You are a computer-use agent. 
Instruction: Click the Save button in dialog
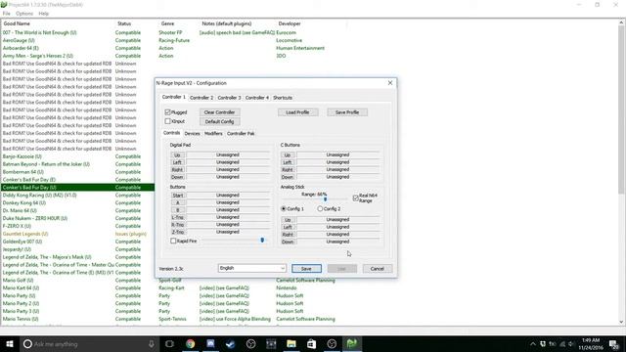pyautogui.click(x=306, y=269)
